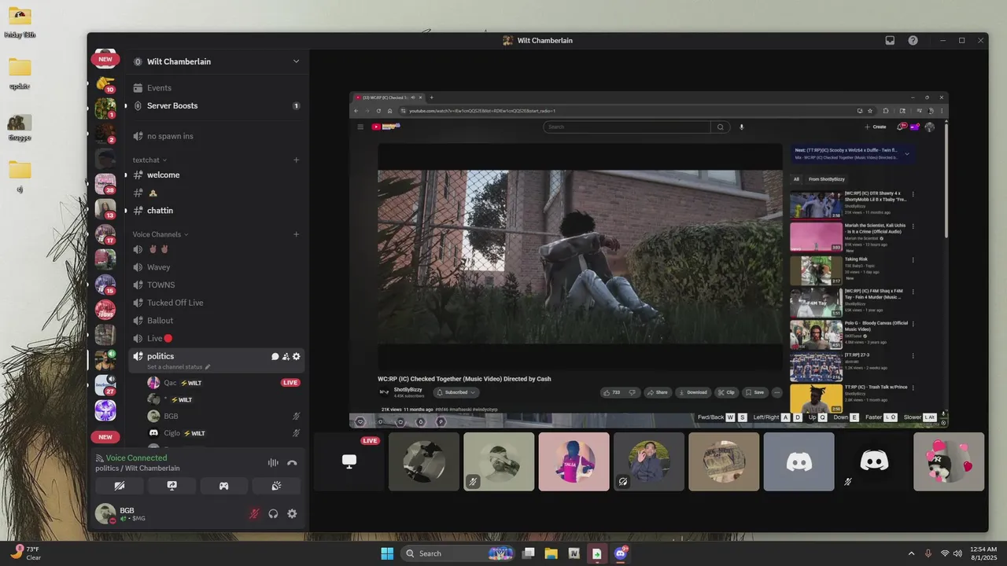Open Discord help question mark icon

tap(913, 40)
